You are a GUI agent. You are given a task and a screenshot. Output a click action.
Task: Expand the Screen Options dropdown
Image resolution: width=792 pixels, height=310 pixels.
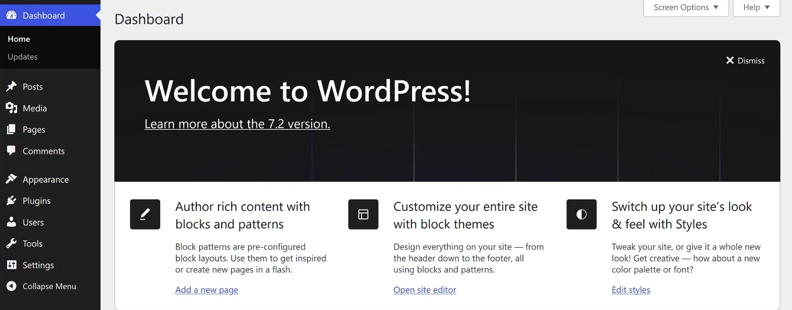(686, 7)
